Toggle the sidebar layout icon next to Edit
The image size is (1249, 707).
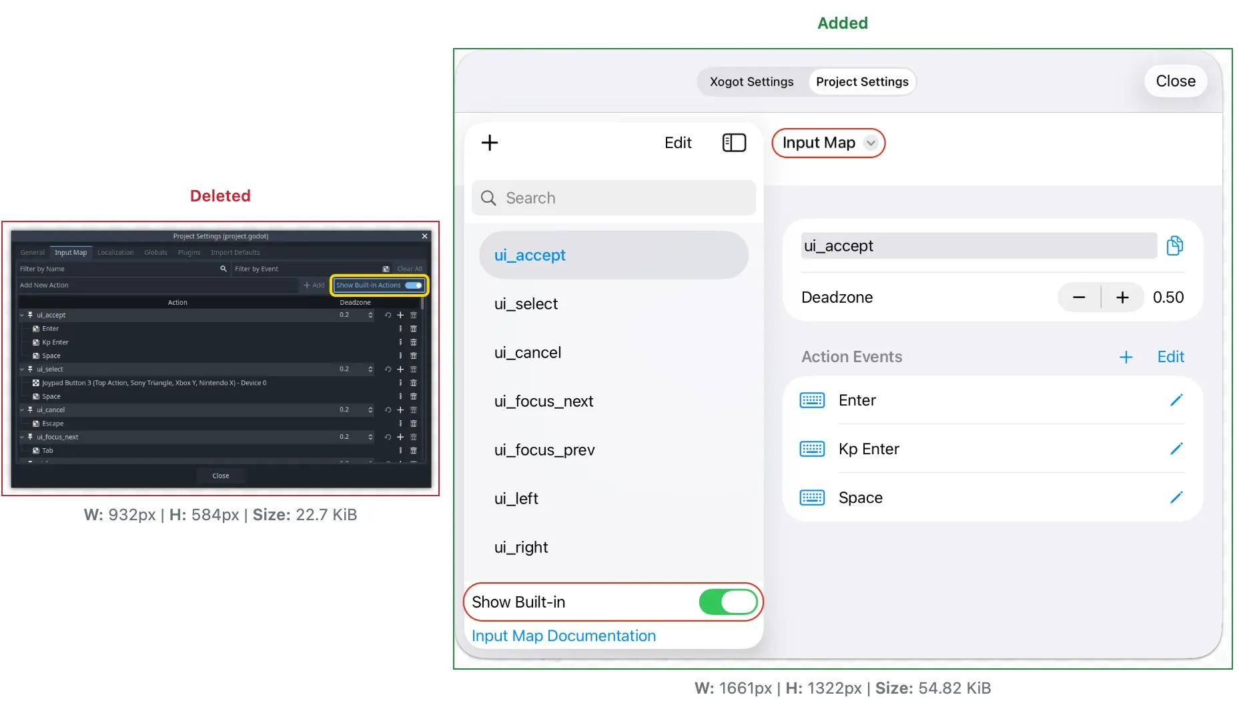pos(734,142)
